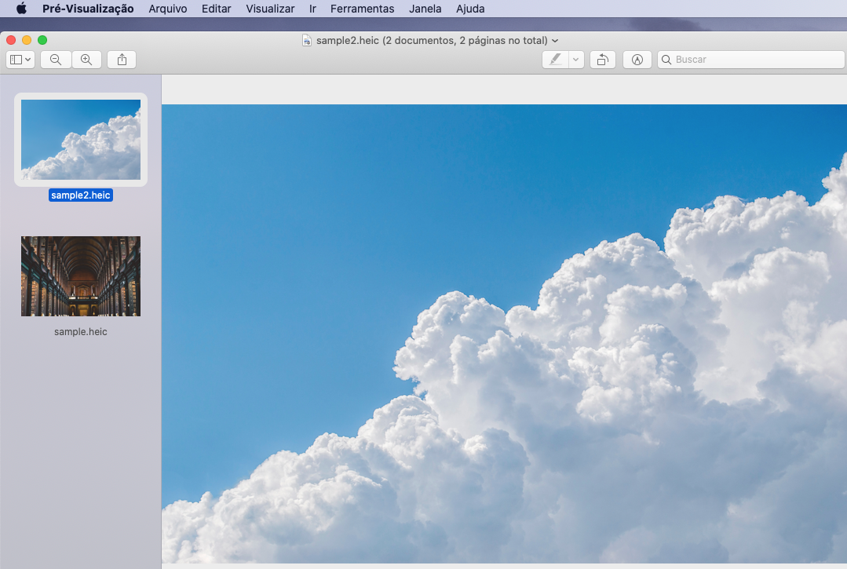
Task: Select the sample2.heic clouds thumbnail
Action: tap(81, 139)
